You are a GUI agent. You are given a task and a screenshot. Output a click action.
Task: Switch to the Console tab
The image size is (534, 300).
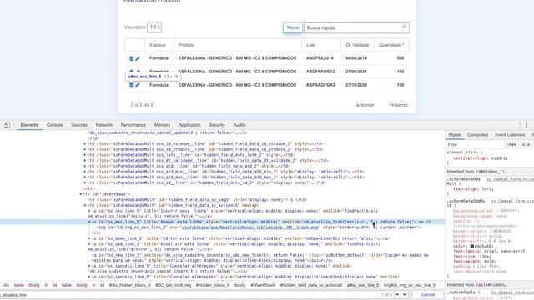(55, 125)
